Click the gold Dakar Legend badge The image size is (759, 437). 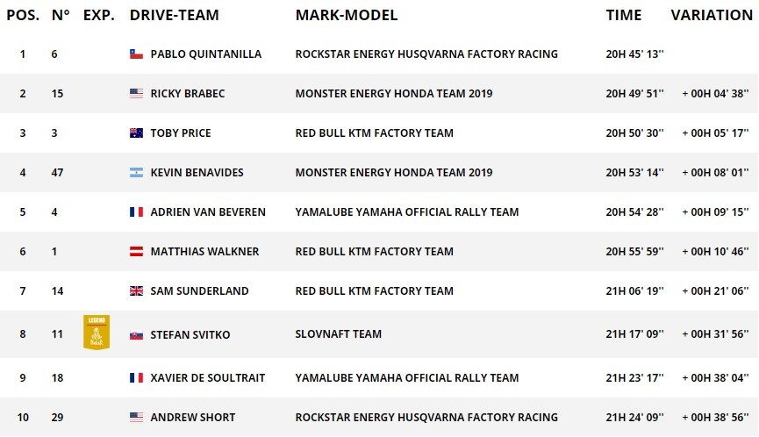point(97,333)
